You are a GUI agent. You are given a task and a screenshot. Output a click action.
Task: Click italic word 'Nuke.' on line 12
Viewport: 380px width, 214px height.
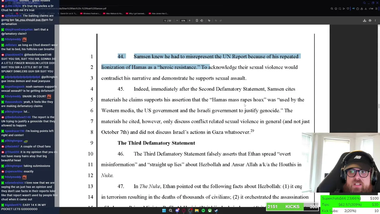pyautogui.click(x=107, y=175)
